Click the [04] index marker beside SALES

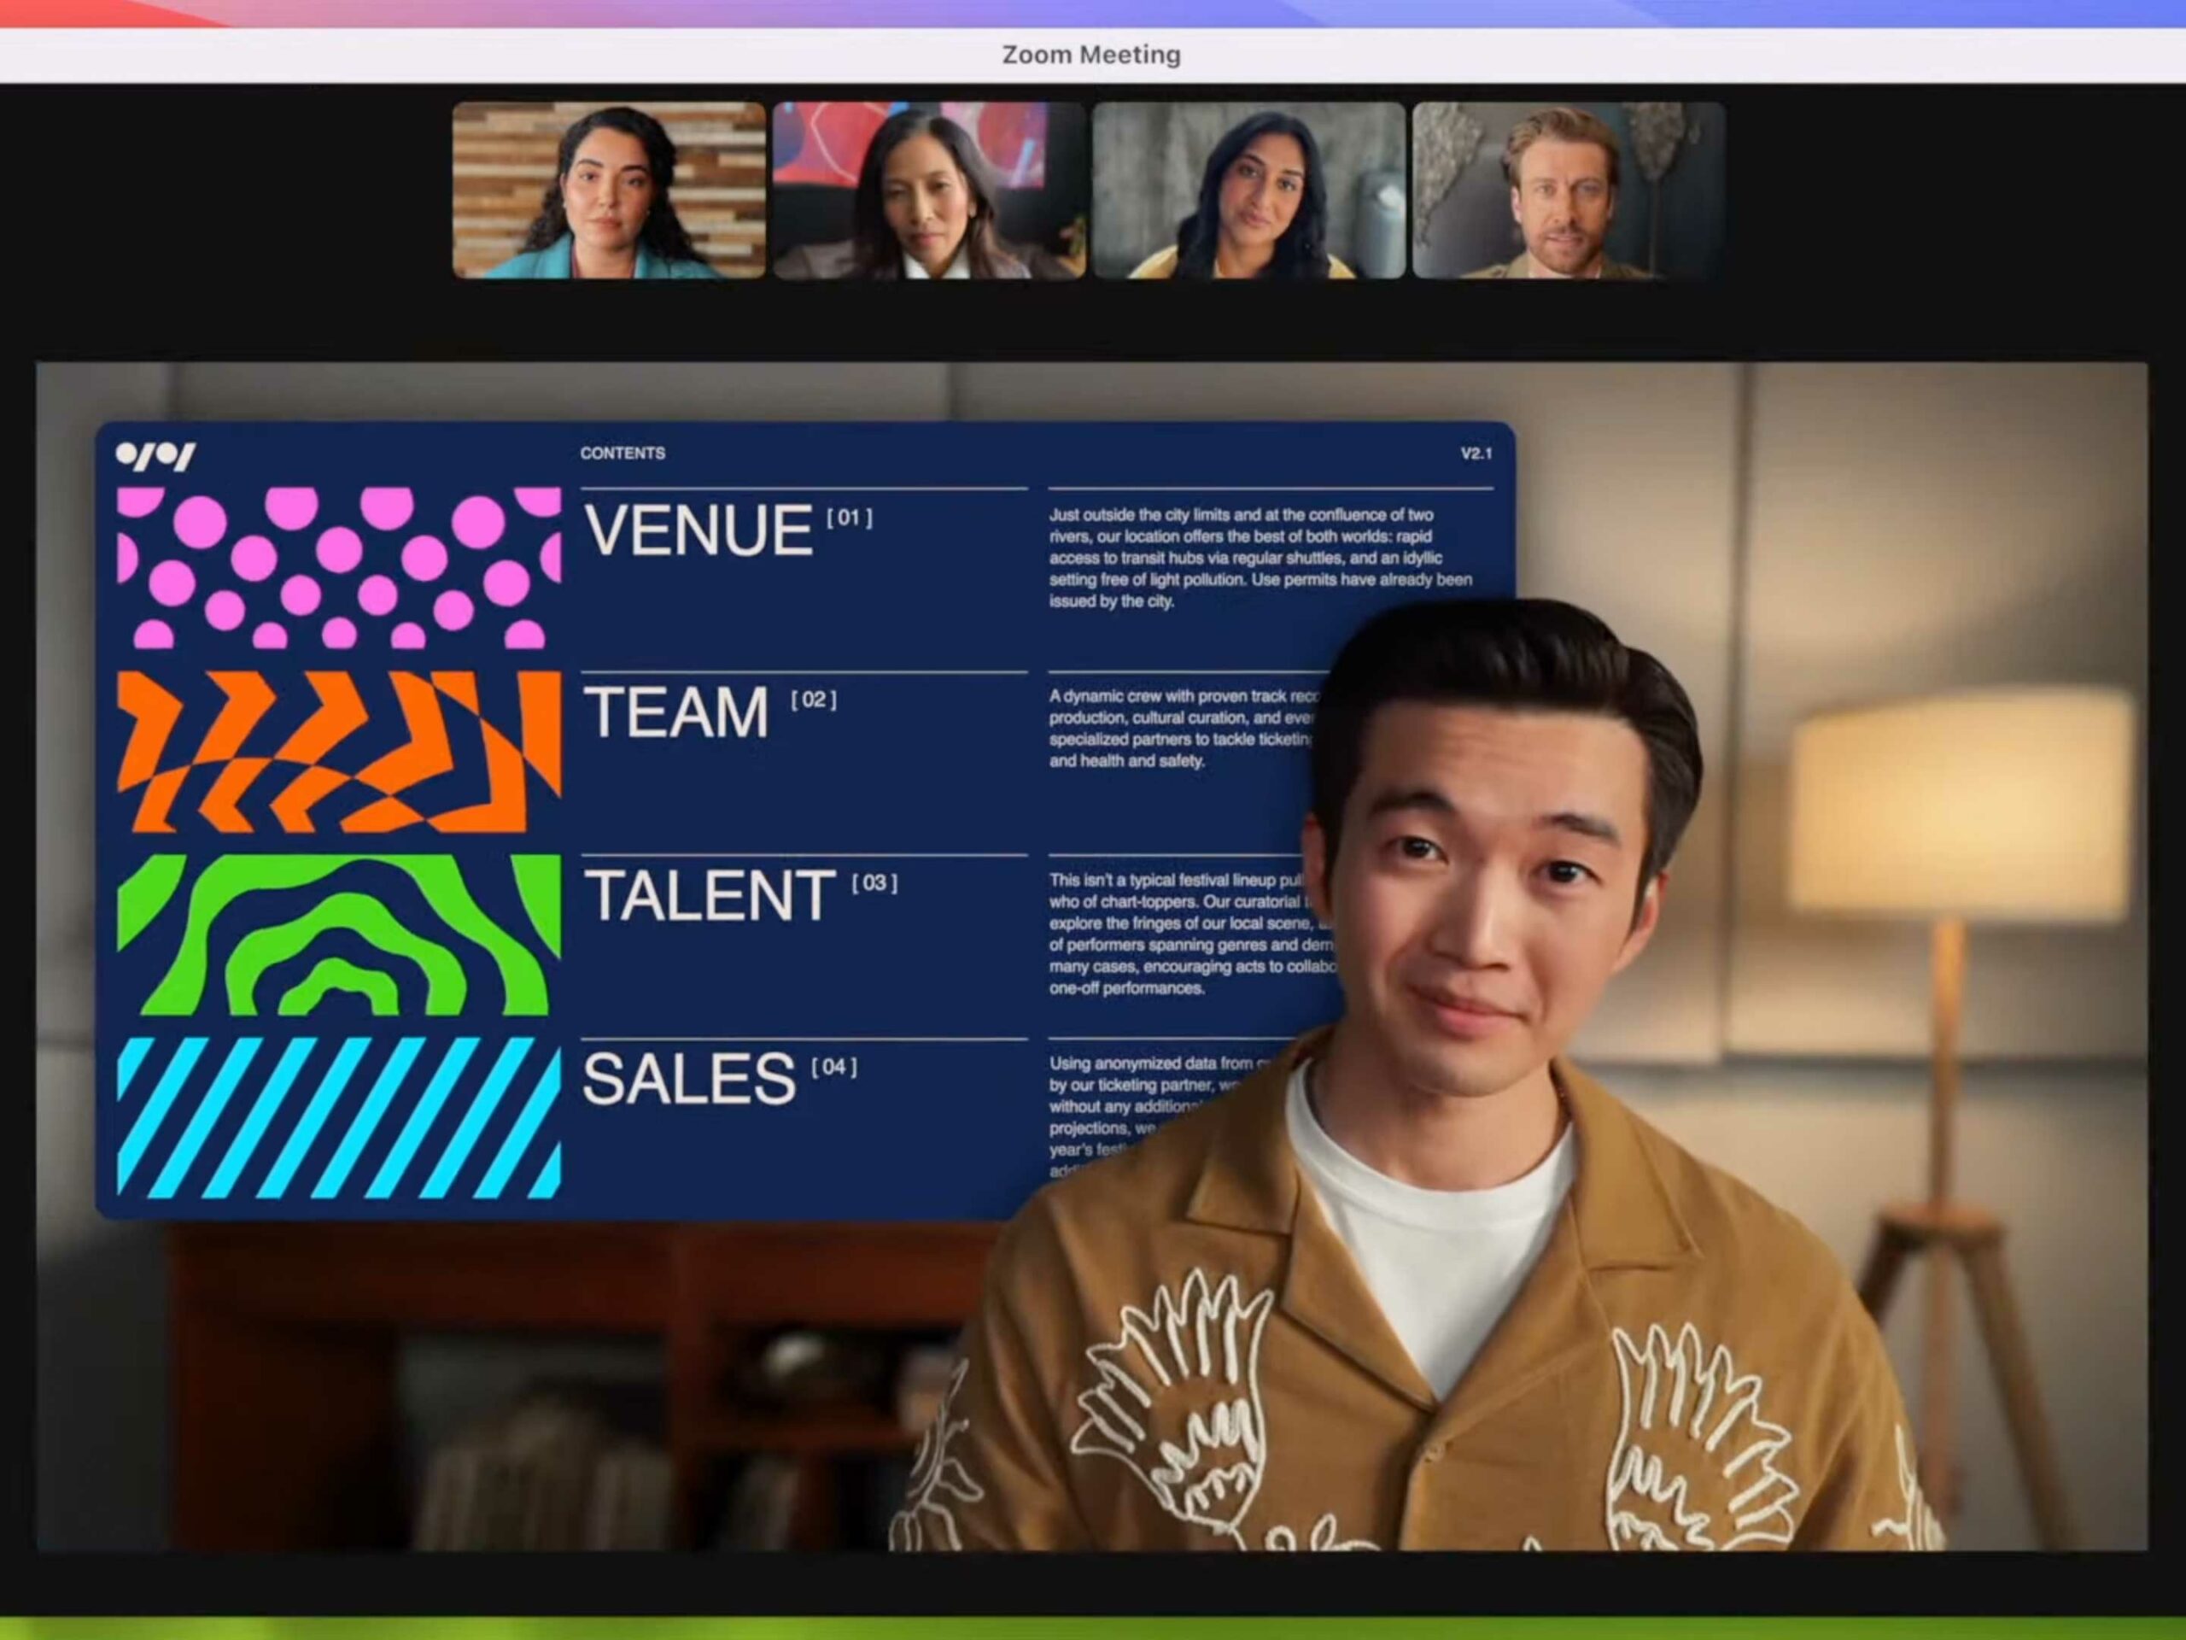(x=833, y=1067)
